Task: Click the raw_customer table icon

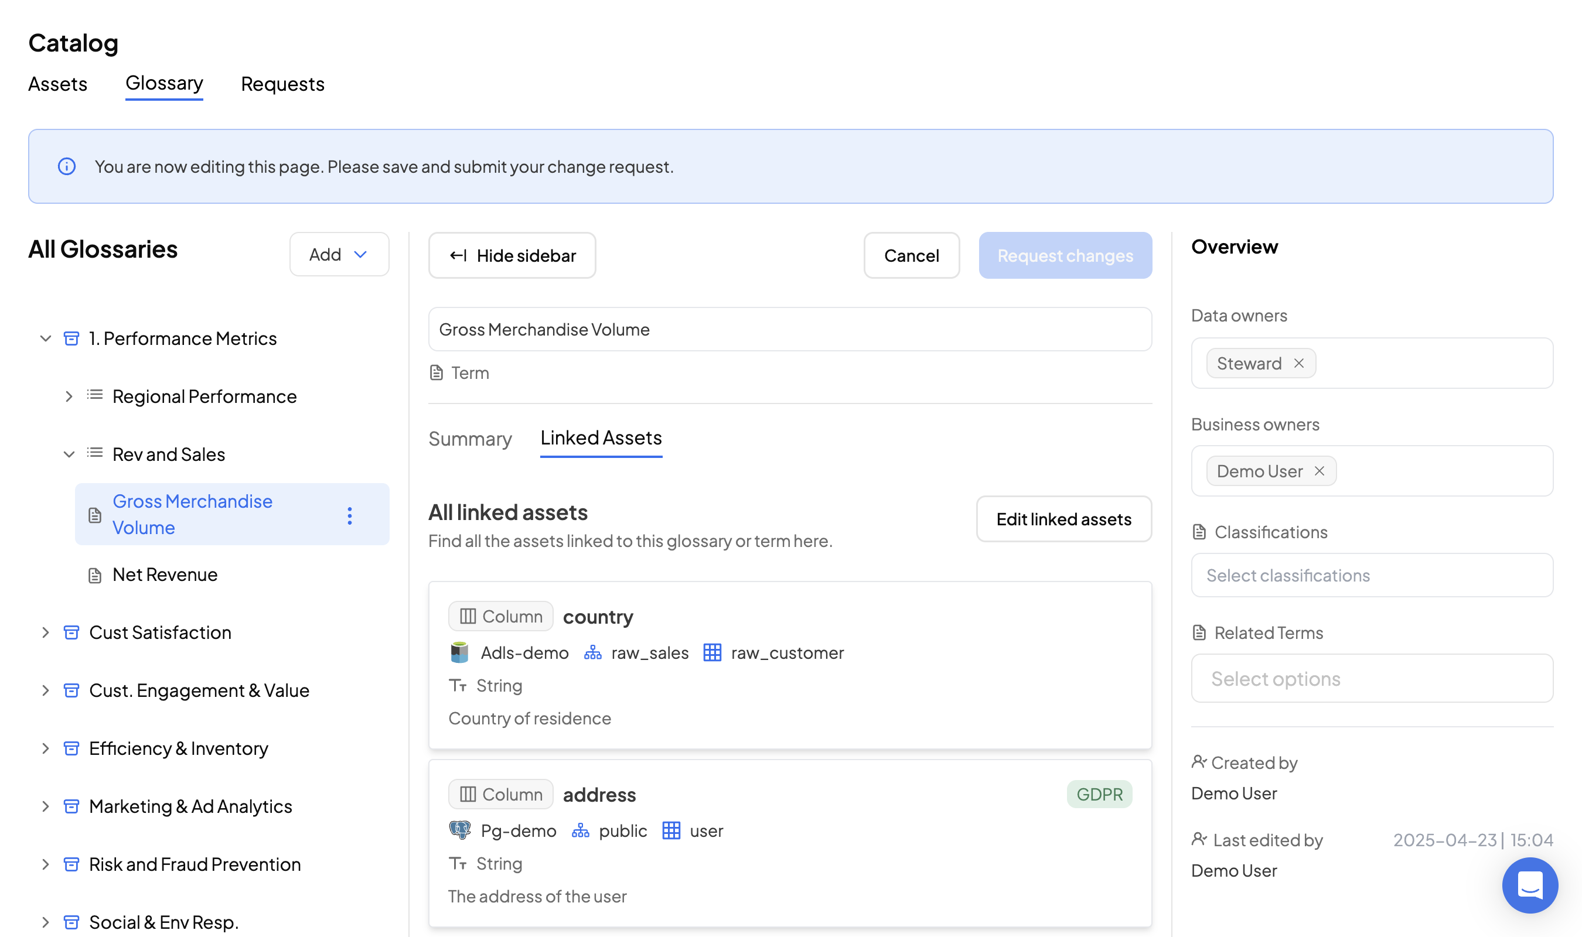Action: pos(712,652)
